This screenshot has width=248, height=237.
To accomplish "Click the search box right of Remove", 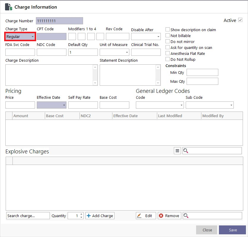I will (x=212, y=216).
